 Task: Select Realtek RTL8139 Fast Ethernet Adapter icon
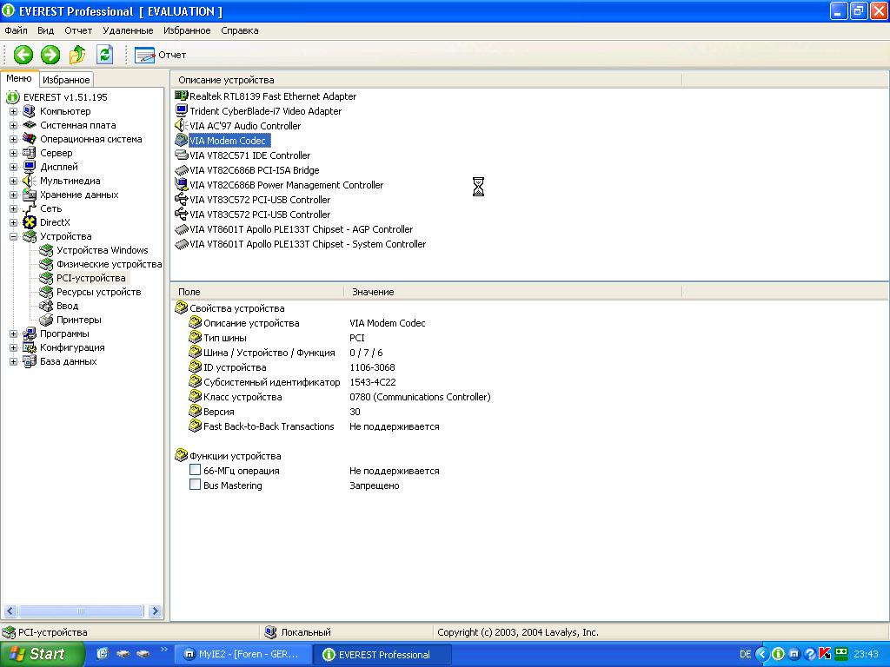pos(181,96)
